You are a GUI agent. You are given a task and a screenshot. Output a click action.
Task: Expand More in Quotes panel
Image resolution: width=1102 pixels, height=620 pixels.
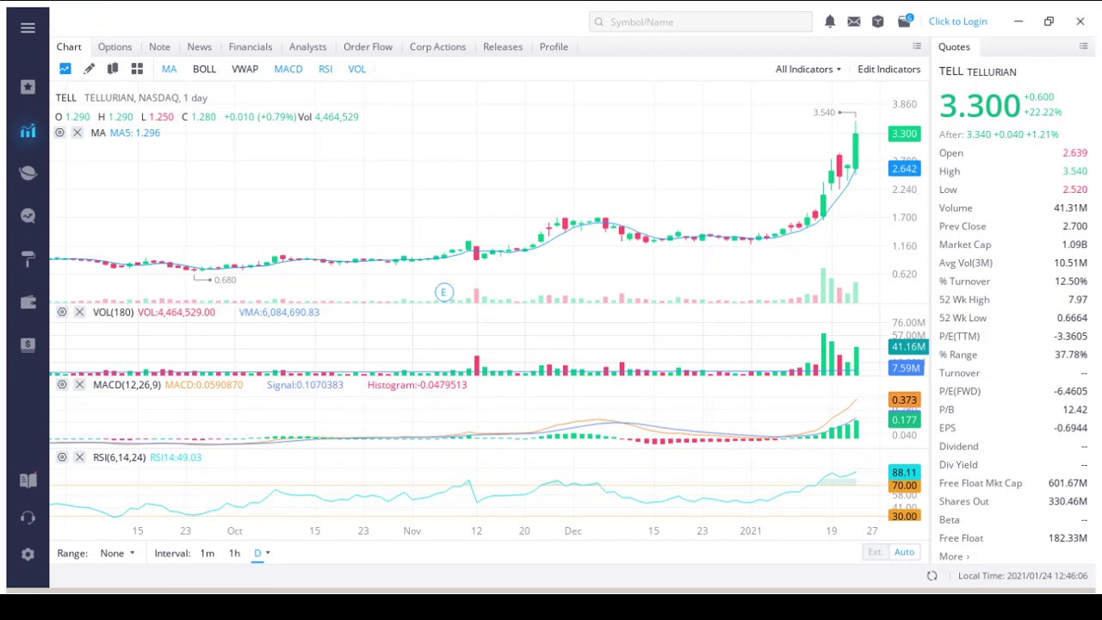pyautogui.click(x=954, y=556)
